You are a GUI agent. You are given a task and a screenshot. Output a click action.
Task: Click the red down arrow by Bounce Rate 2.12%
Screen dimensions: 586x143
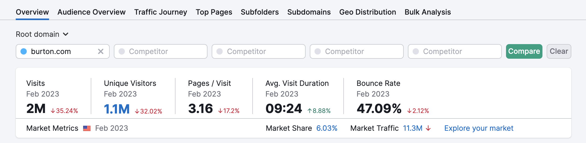click(x=409, y=111)
